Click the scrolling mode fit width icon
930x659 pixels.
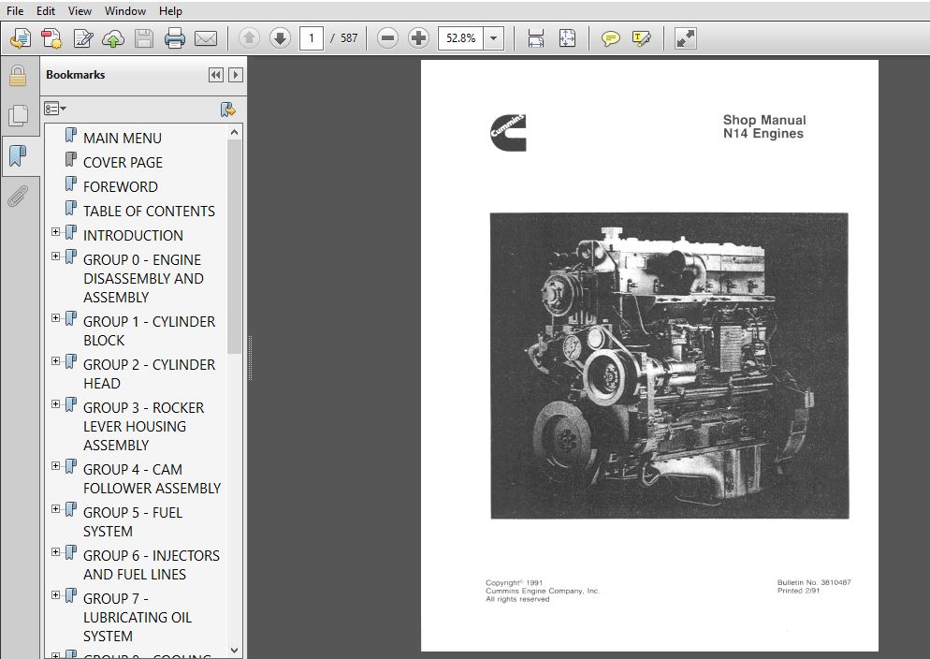(x=535, y=38)
